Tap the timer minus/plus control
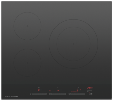Image resolution: width=113 pixels, height=101 pixels. pyautogui.click(x=90, y=91)
